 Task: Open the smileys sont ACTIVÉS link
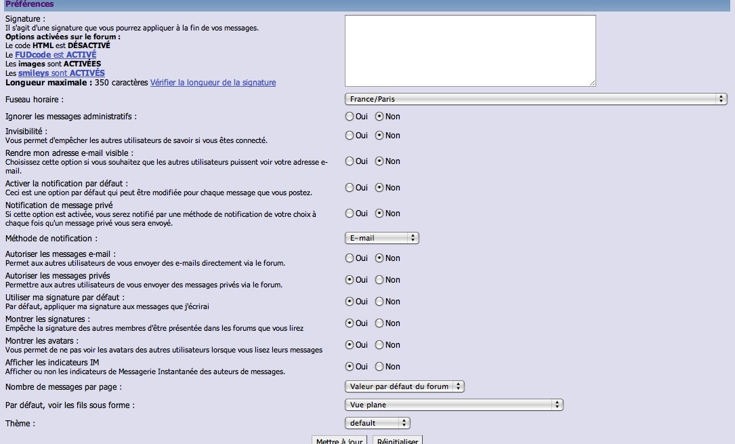61,73
